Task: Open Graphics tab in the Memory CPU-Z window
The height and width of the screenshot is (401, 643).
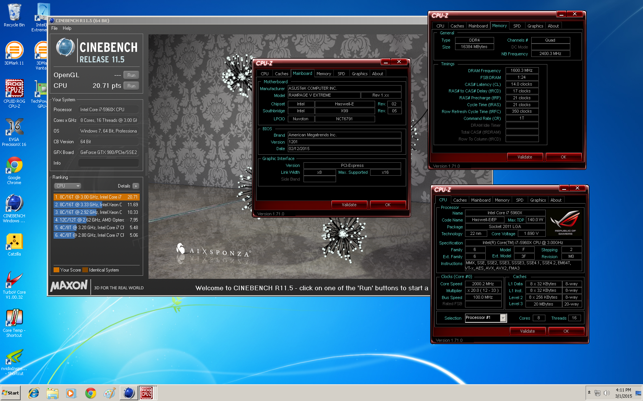Action: [535, 26]
